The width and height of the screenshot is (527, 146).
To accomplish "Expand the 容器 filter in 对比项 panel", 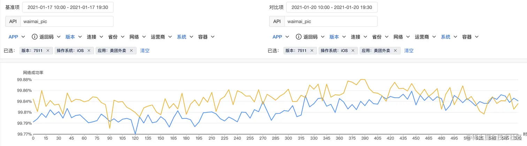I will [x=471, y=37].
